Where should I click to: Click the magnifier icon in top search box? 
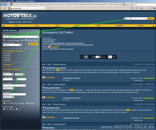pyautogui.click(x=125, y=18)
